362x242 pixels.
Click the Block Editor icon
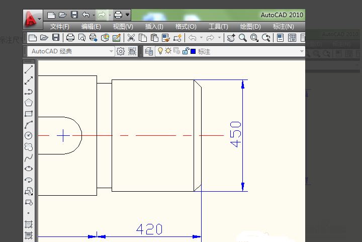177,38
